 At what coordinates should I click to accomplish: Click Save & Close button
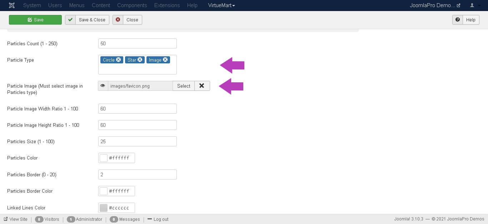point(87,20)
